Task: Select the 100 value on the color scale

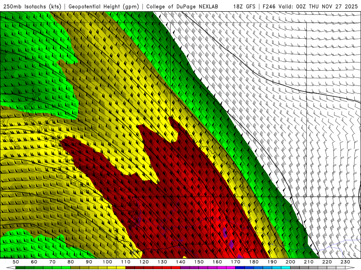Action: point(107,262)
